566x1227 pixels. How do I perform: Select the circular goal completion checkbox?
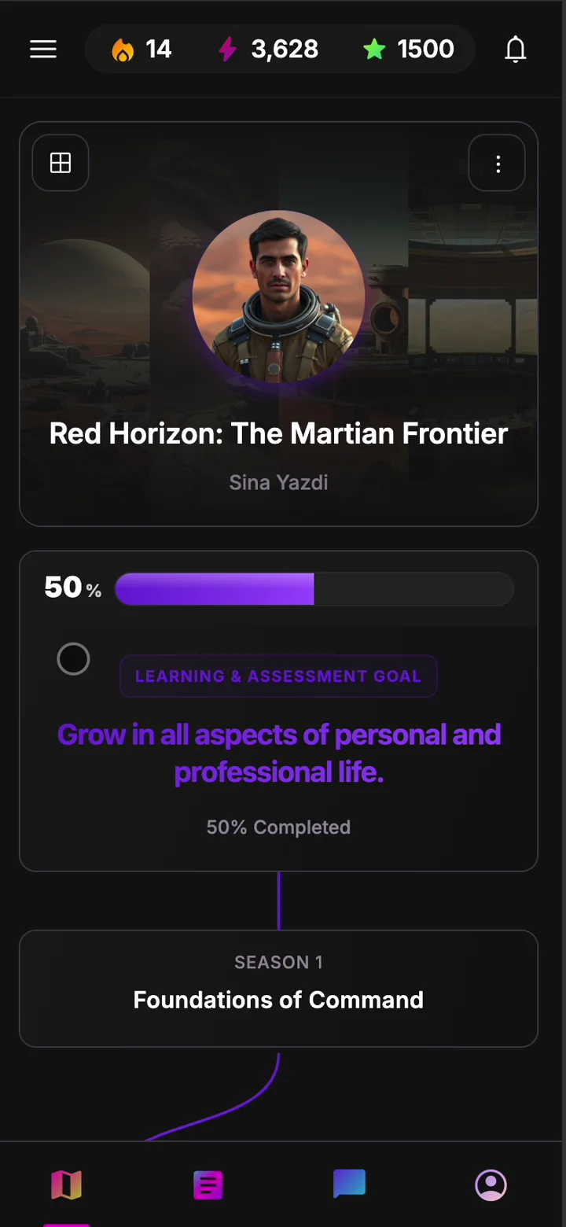73,659
